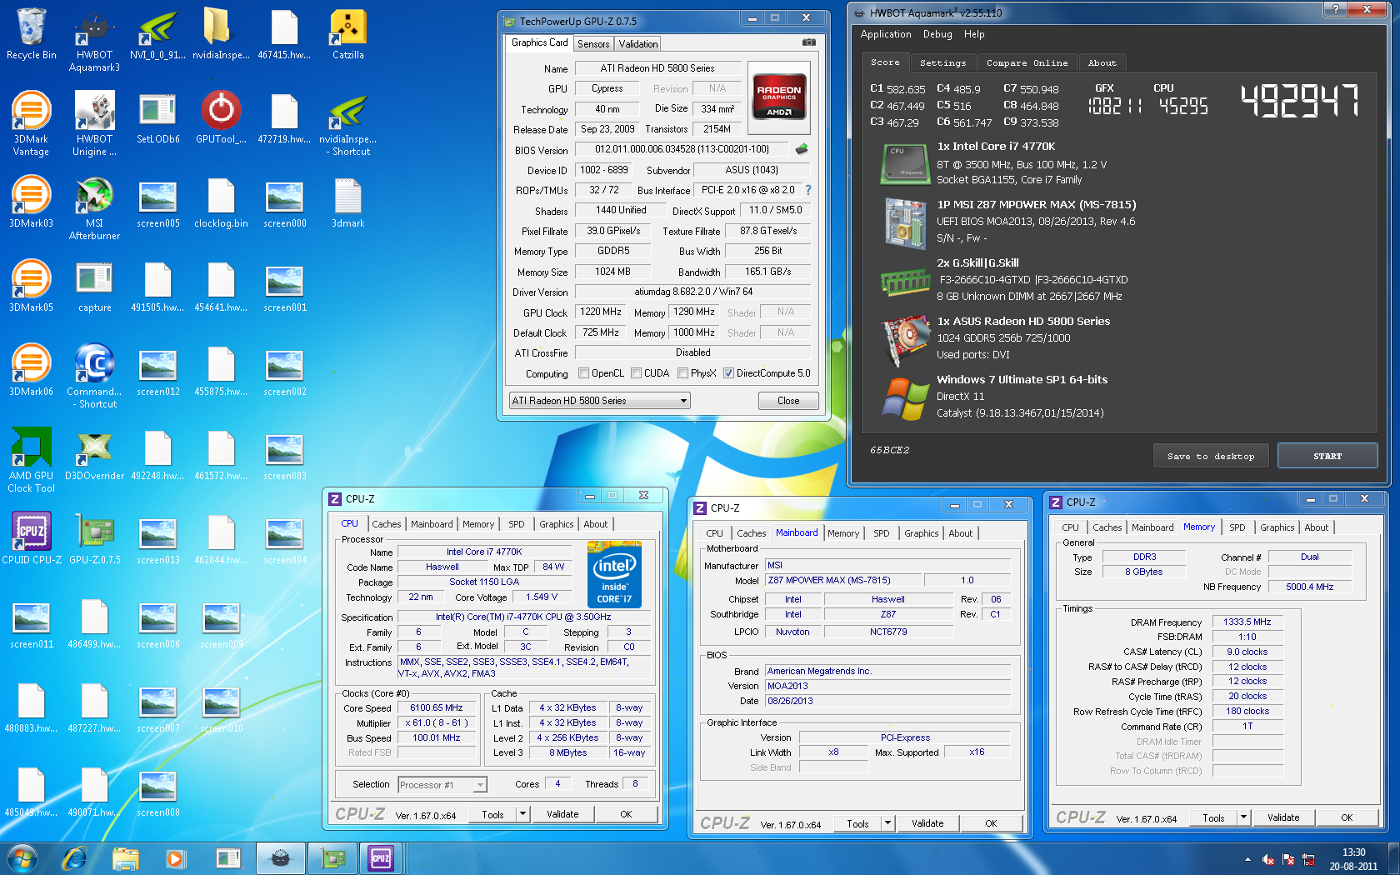Image resolution: width=1400 pixels, height=875 pixels.
Task: Open the Windows Start button
Action: [x=22, y=858]
